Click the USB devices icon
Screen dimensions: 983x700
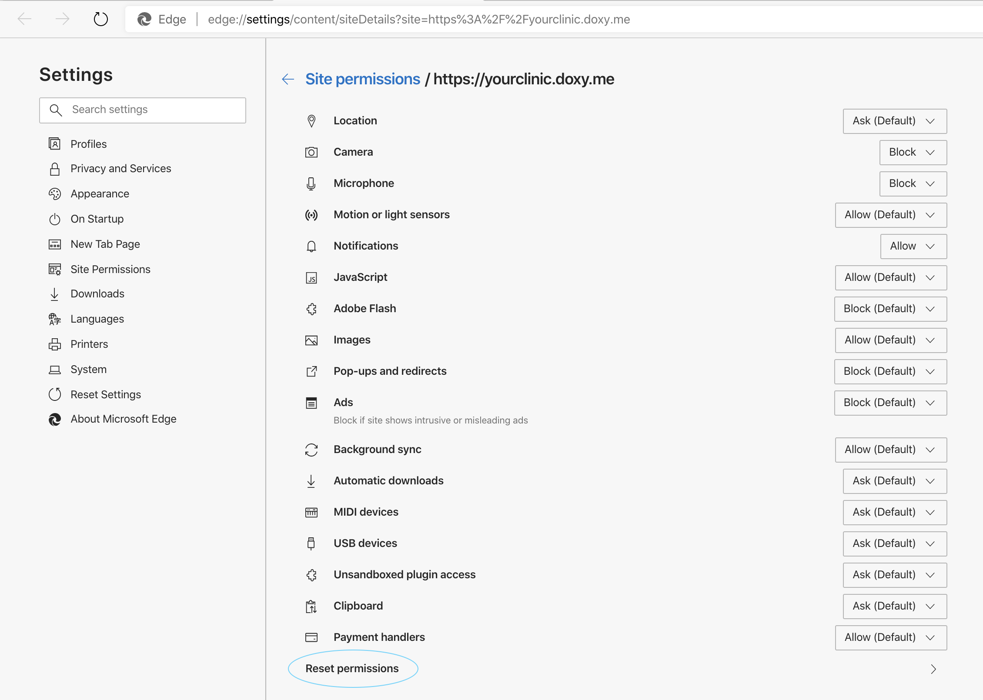point(311,543)
